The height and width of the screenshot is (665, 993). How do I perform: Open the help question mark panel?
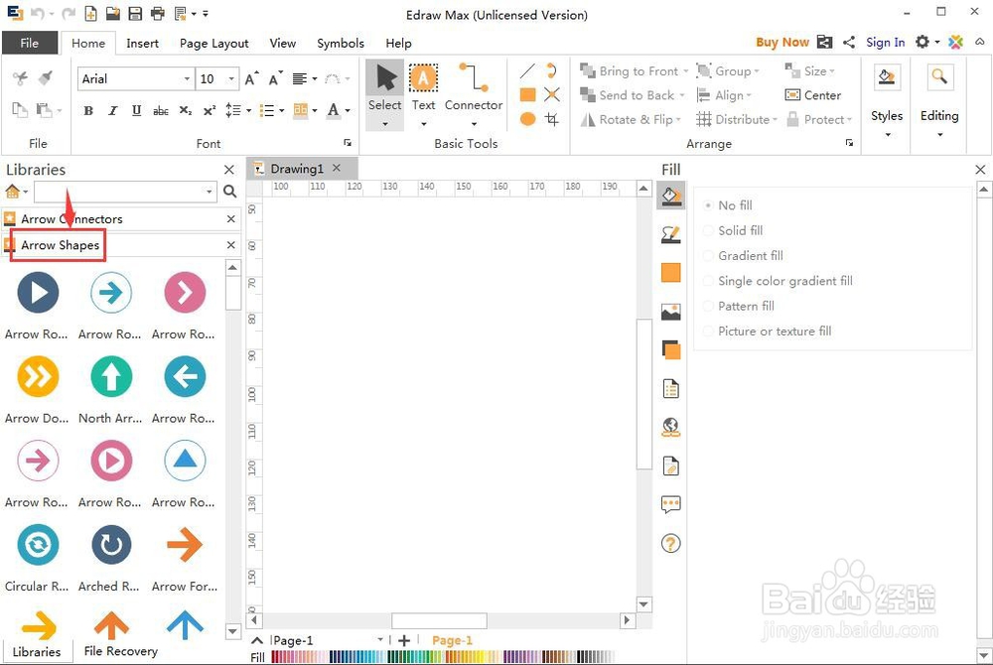670,543
